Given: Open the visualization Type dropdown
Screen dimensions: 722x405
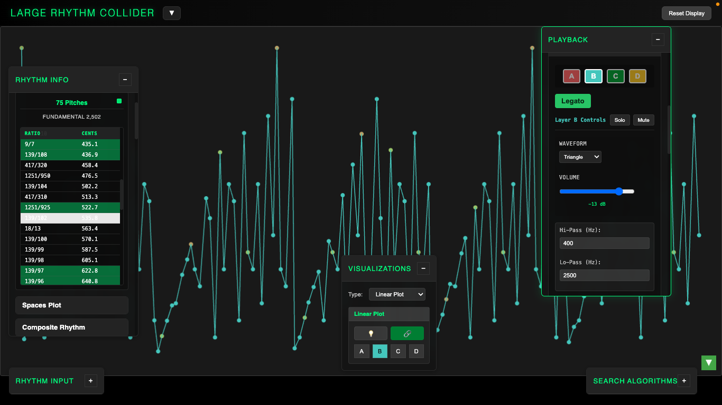Looking at the screenshot, I should pos(396,294).
